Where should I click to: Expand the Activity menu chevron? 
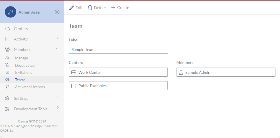coord(58,38)
